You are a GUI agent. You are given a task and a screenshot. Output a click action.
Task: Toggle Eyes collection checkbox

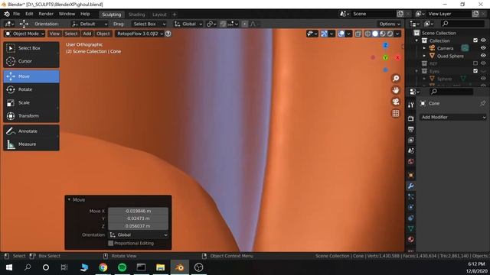tap(475, 71)
